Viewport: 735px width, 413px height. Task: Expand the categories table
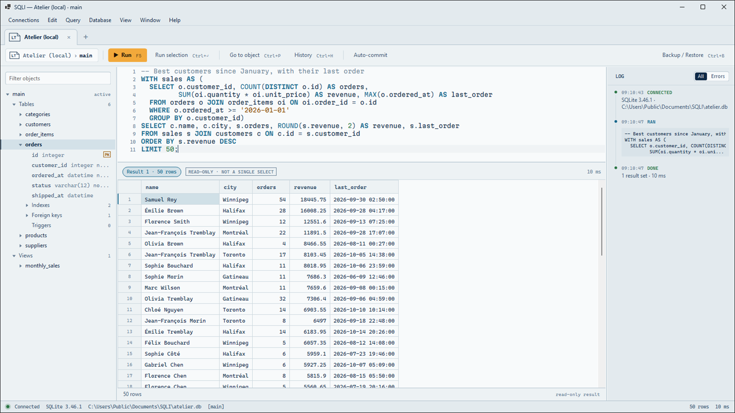tap(21, 114)
